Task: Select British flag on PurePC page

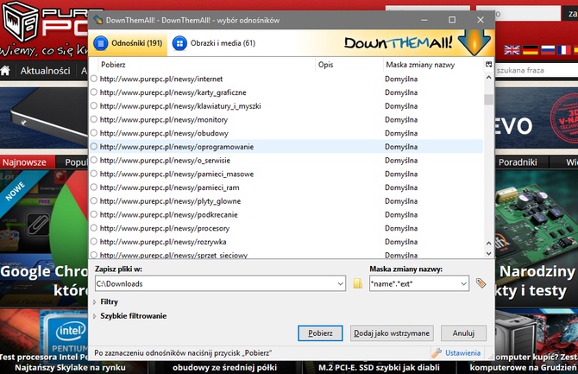Action: [x=512, y=50]
